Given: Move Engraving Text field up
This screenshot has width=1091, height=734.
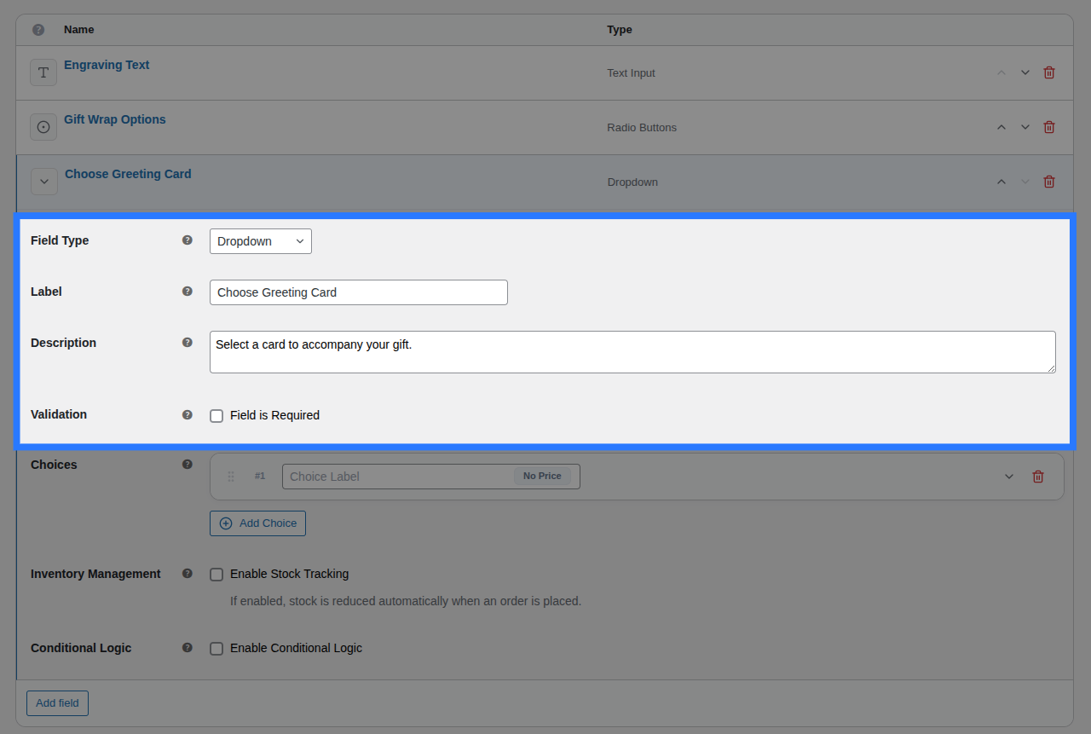Looking at the screenshot, I should [x=1002, y=72].
